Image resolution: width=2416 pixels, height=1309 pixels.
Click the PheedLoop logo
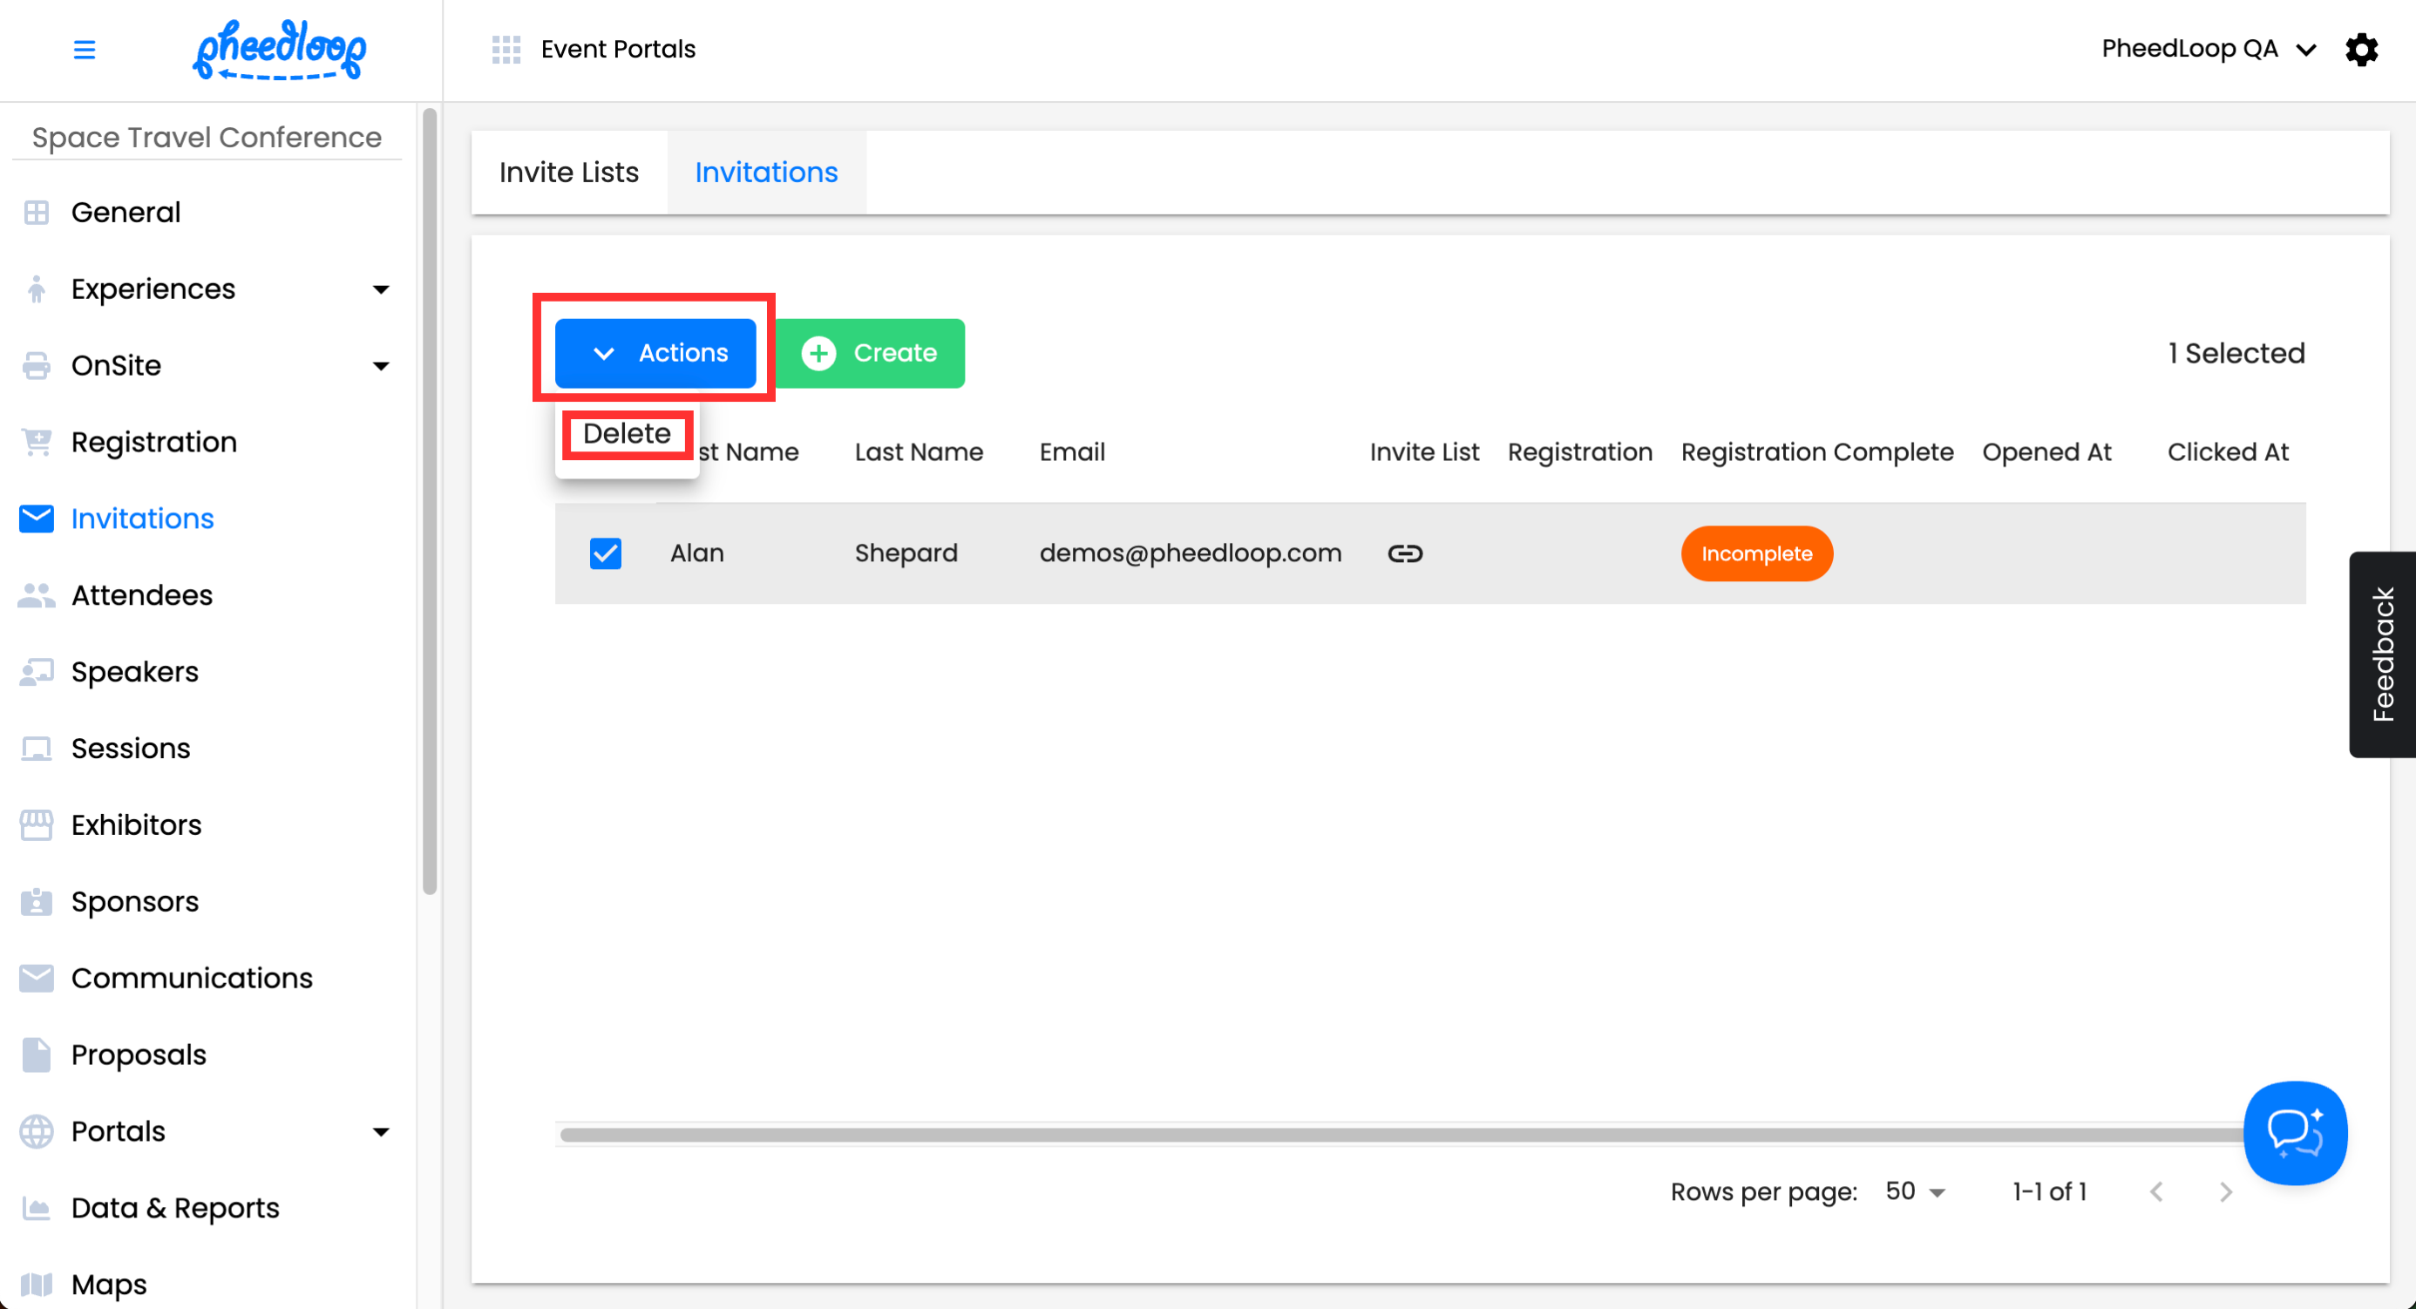pyautogui.click(x=279, y=49)
